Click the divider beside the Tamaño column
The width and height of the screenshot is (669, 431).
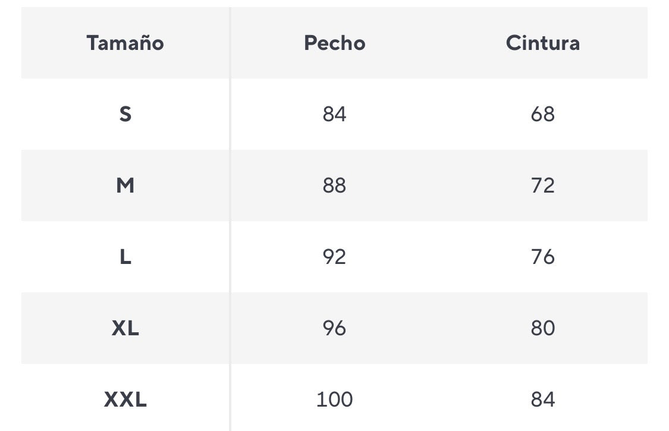coord(230,220)
